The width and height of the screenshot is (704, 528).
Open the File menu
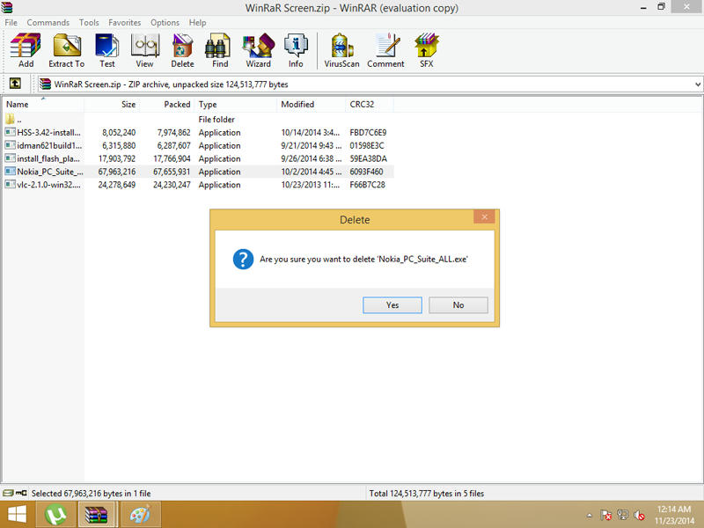pyautogui.click(x=11, y=23)
